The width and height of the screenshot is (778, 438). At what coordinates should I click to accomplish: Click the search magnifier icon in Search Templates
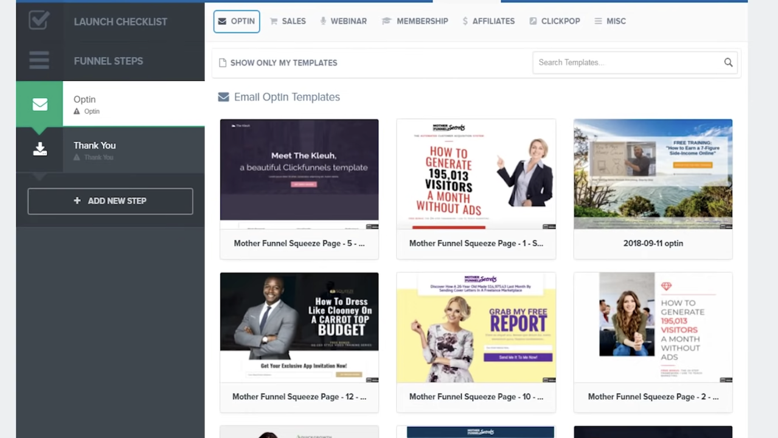point(728,62)
